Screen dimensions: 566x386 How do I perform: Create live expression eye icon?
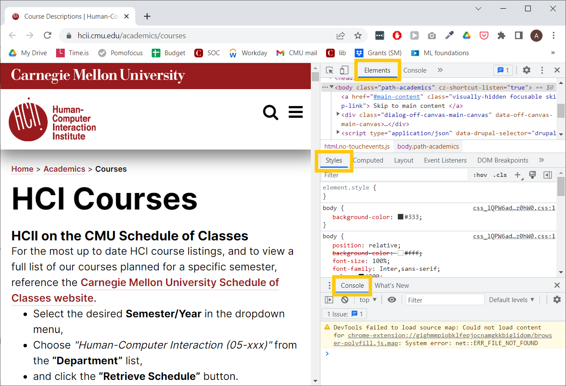click(x=392, y=300)
